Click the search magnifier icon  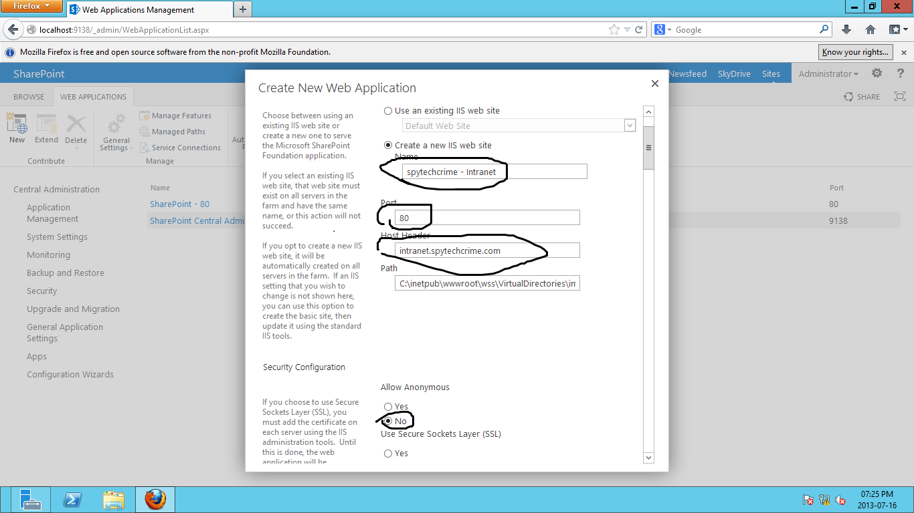(x=824, y=29)
